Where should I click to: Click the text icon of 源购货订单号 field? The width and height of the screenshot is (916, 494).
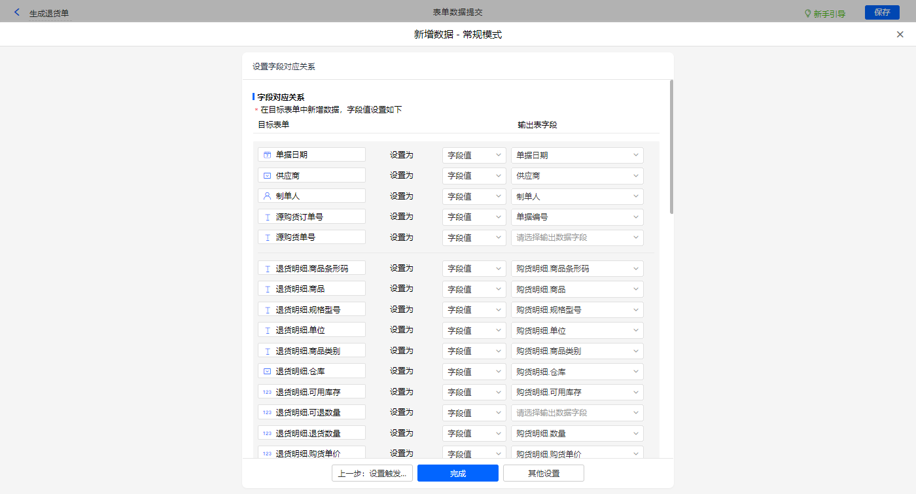coord(267,217)
